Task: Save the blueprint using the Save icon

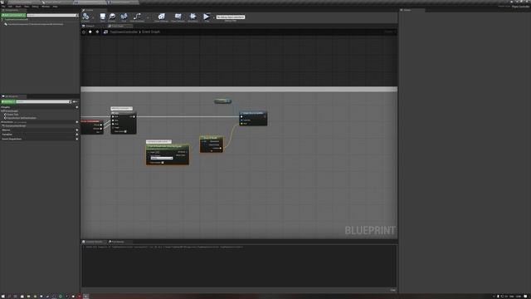Action: click(x=102, y=17)
